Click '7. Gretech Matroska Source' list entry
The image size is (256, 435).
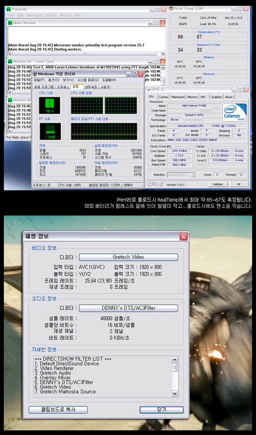point(65,392)
